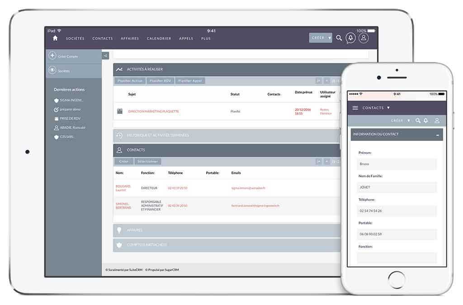Open the contact BOUGARD, Laurent
This screenshot has height=305, width=463.
[x=122, y=188]
